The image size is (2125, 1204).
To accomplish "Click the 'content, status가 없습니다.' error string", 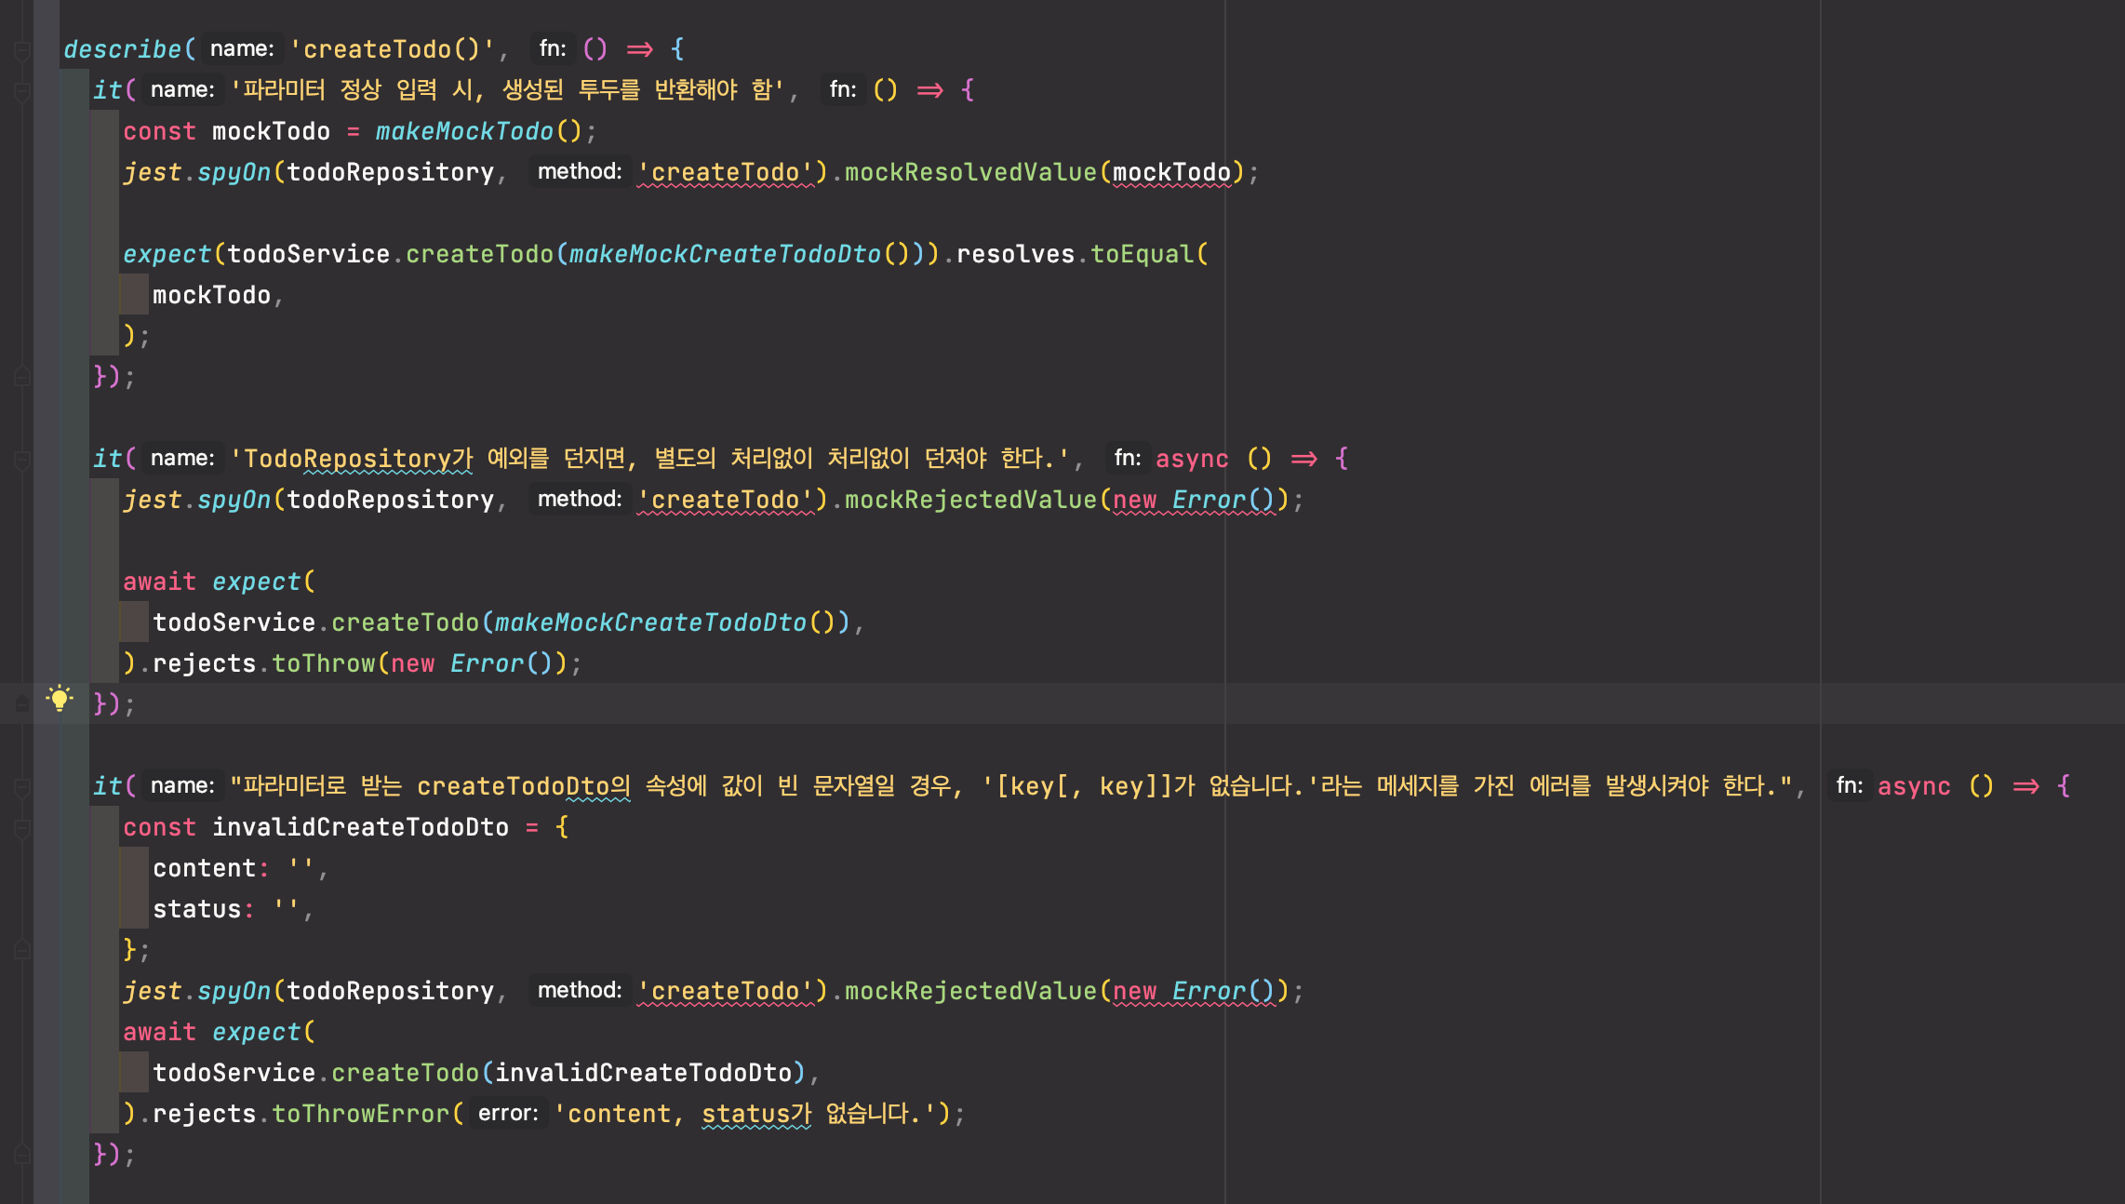I will point(744,1114).
